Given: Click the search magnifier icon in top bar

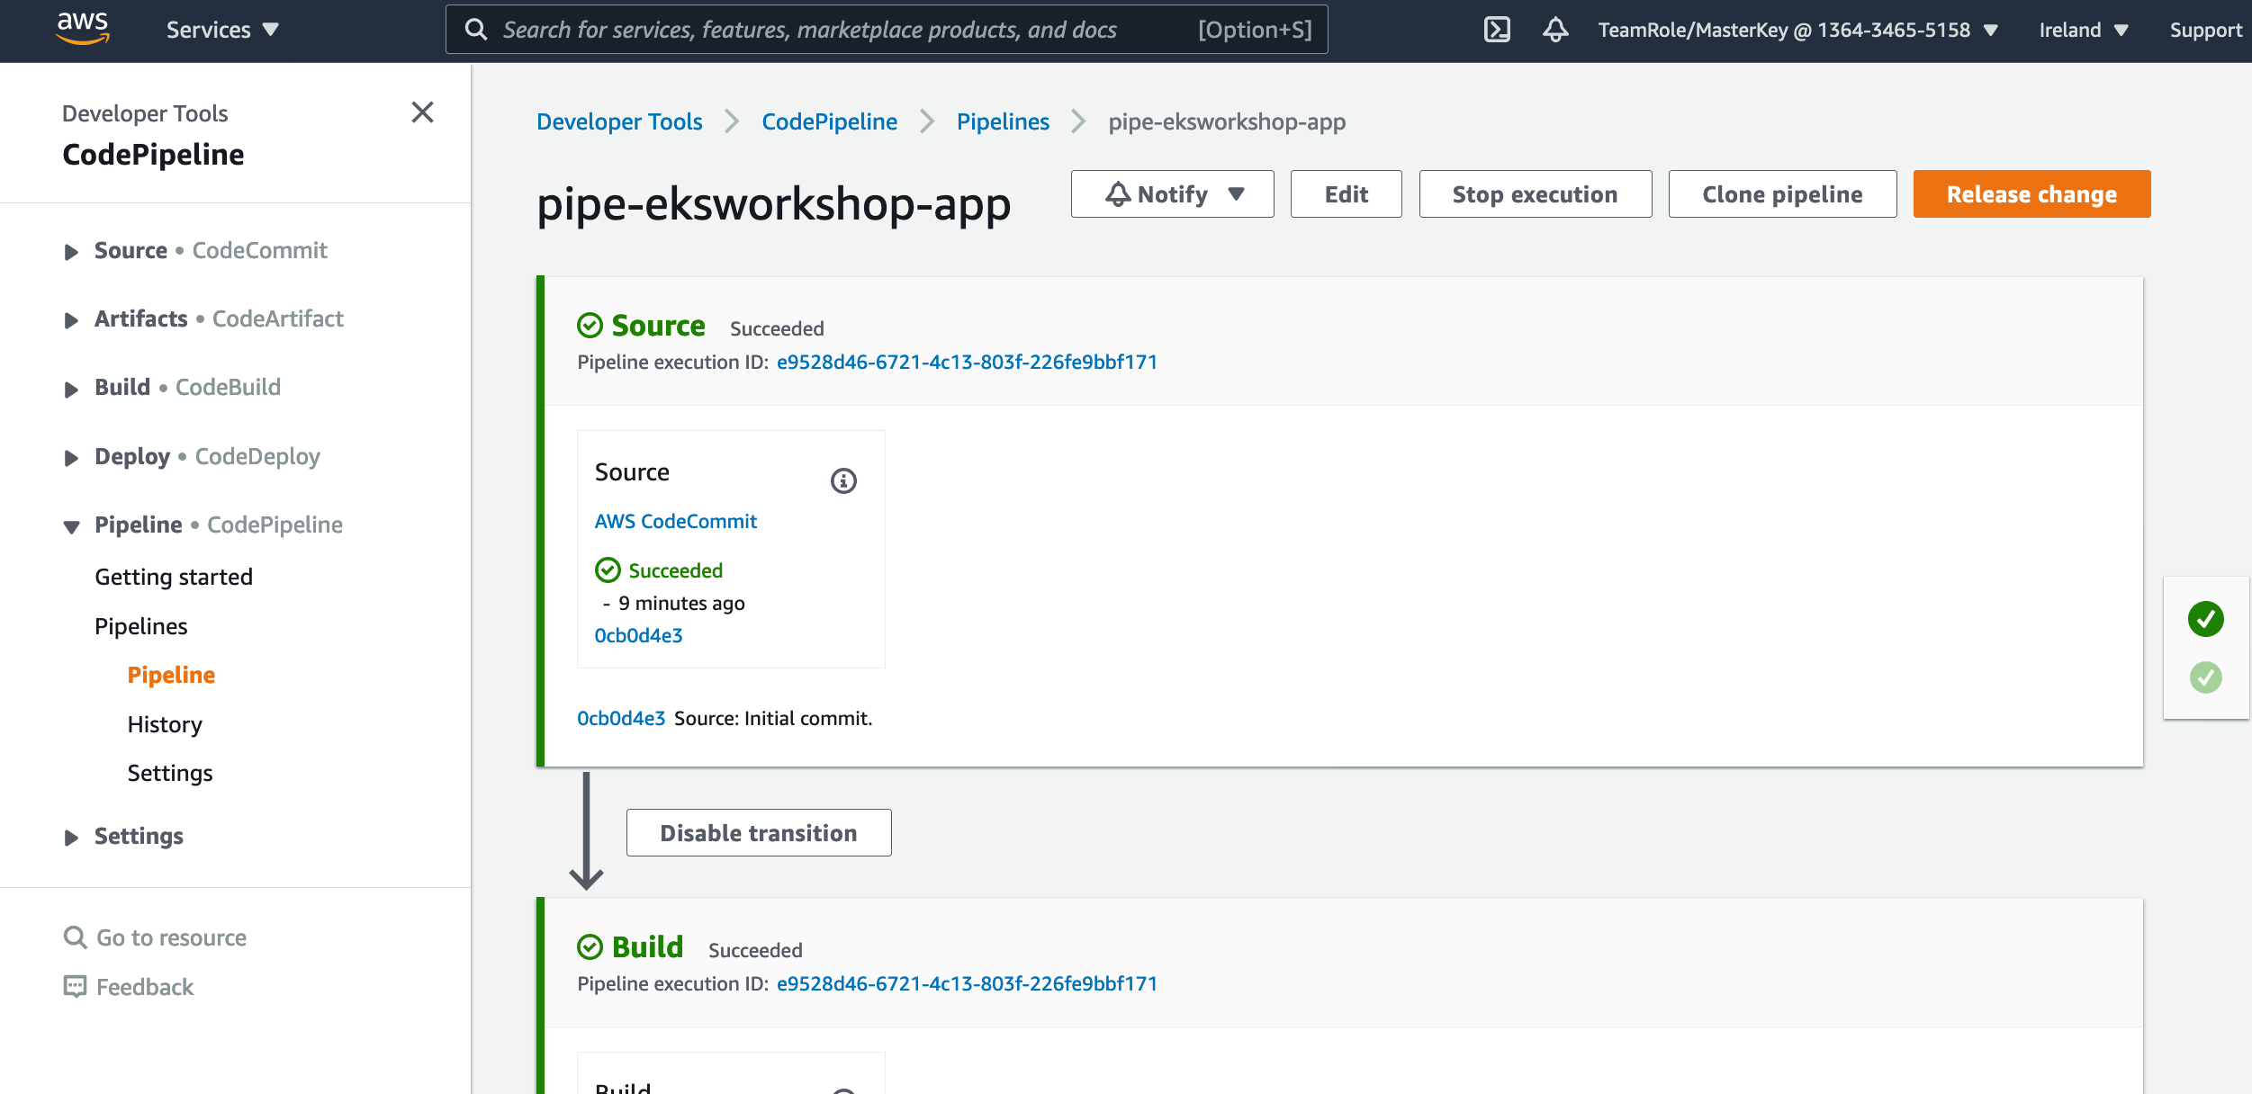Looking at the screenshot, I should point(476,30).
